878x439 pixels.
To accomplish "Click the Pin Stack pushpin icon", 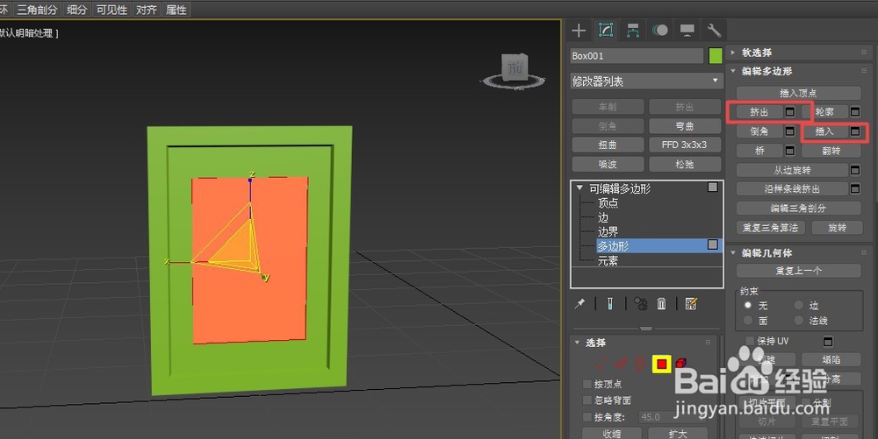I will click(x=580, y=303).
